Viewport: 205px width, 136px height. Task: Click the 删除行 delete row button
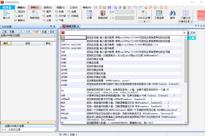coord(19,20)
